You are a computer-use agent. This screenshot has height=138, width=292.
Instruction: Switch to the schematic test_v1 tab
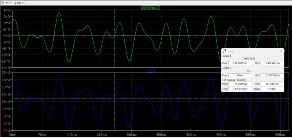point(19,3)
